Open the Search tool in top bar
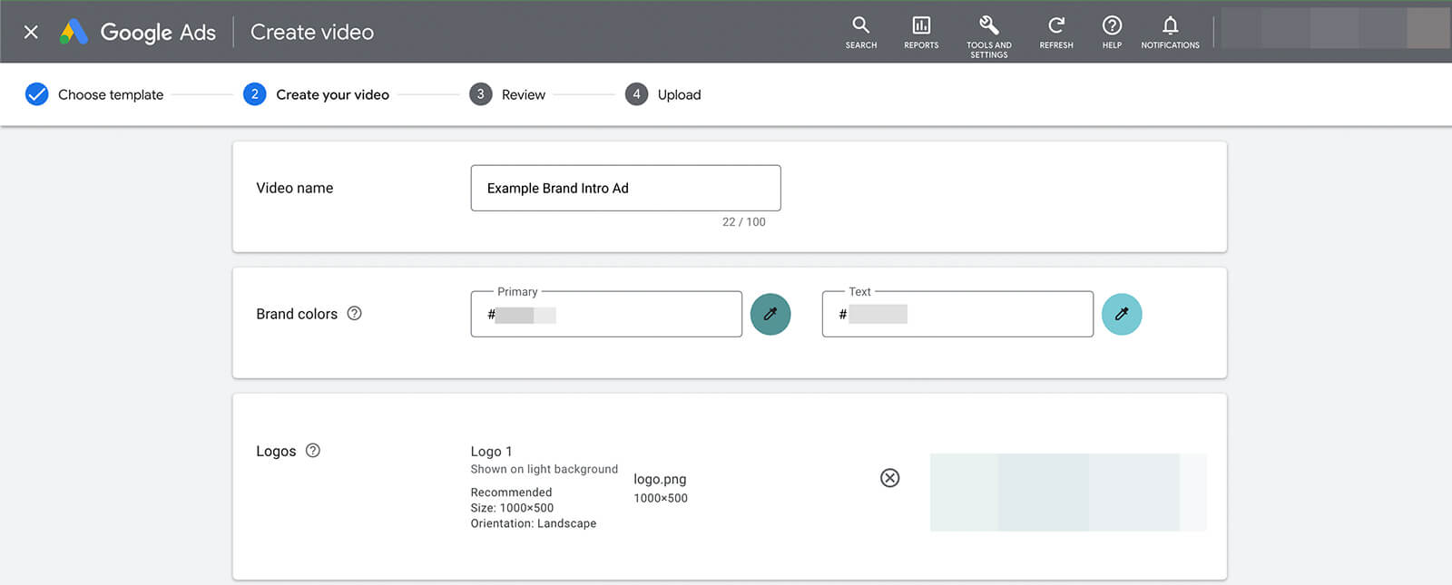The width and height of the screenshot is (1452, 585). (x=860, y=32)
